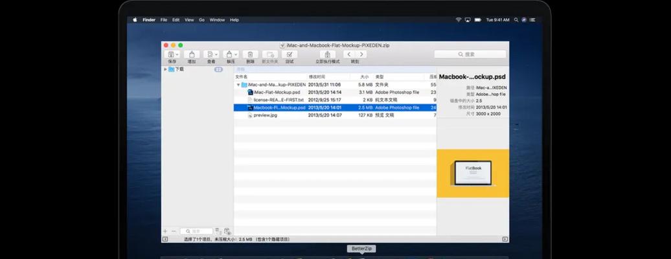The height and width of the screenshot is (259, 671).
Task: Open the Apple menu
Action: point(134,19)
